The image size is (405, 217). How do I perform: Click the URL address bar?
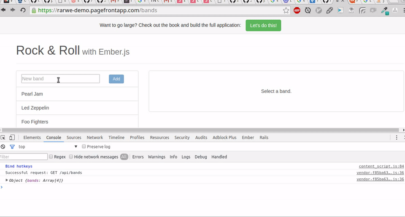point(159,10)
